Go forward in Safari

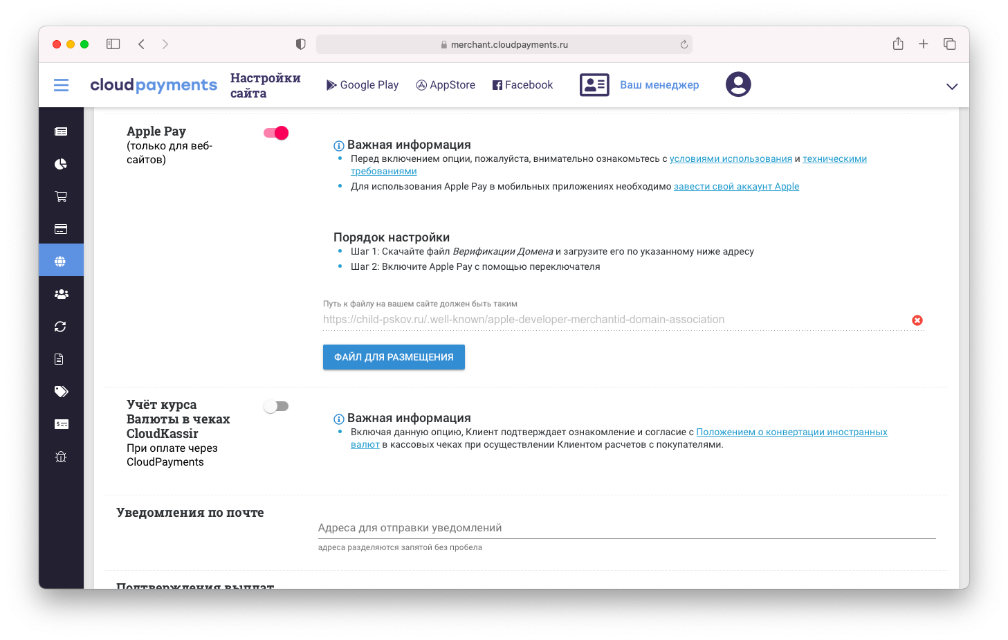click(x=165, y=44)
